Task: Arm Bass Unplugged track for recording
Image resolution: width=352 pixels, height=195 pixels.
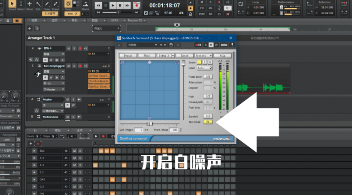Action: (80, 66)
